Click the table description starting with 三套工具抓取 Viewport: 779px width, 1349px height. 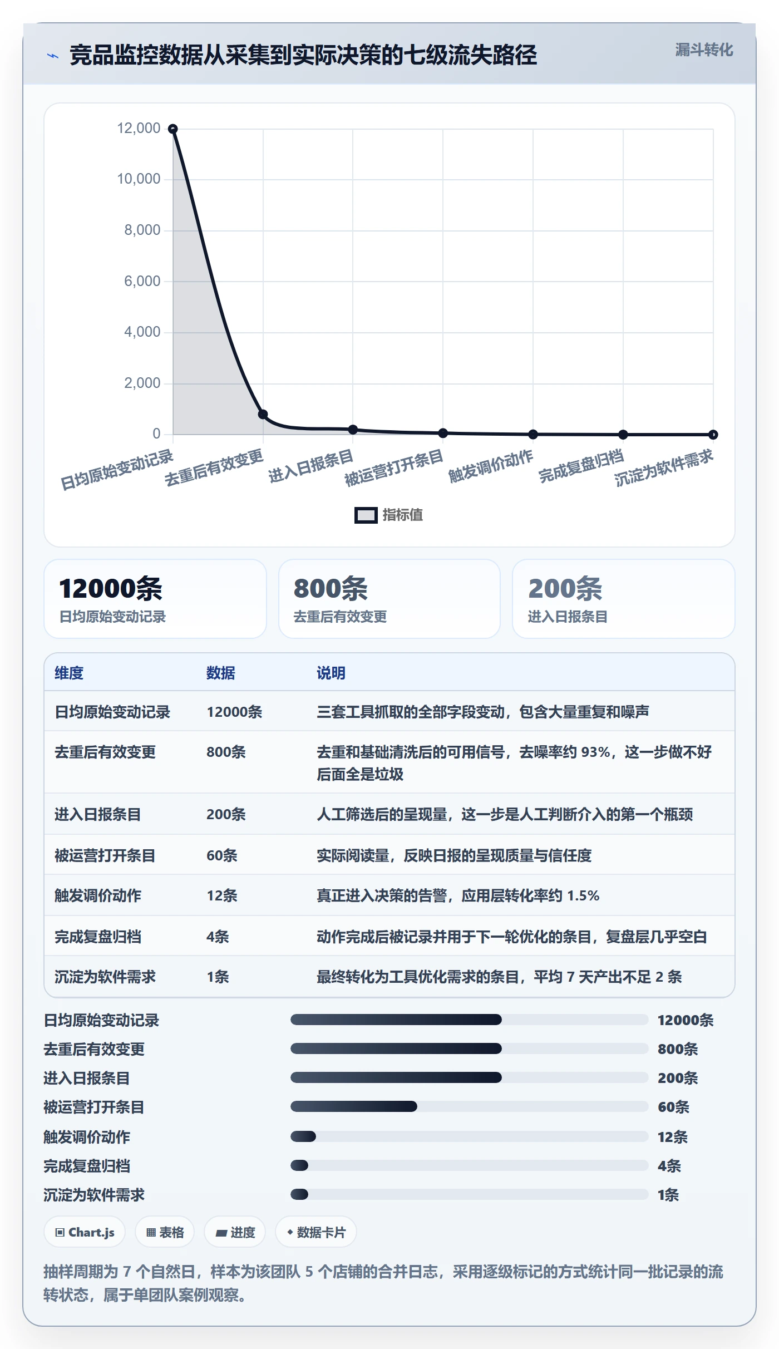[483, 712]
